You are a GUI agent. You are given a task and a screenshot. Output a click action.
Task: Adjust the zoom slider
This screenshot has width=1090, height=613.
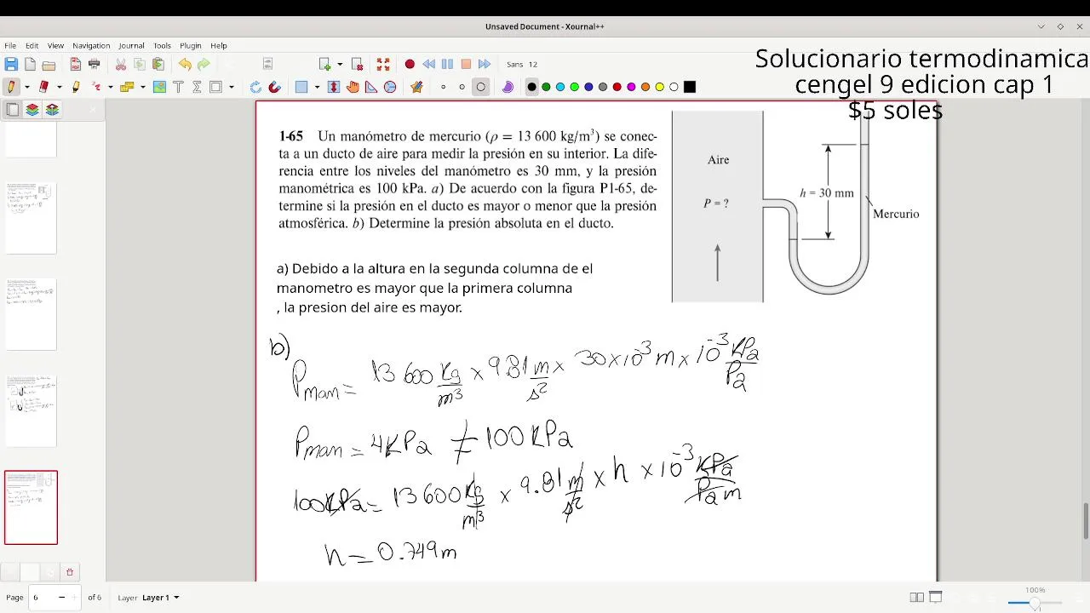pyautogui.click(x=1035, y=603)
